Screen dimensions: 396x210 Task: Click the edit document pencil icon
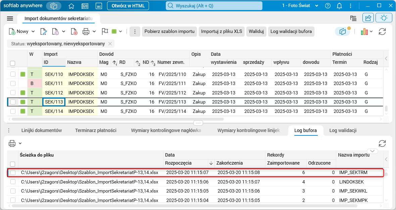click(x=44, y=32)
